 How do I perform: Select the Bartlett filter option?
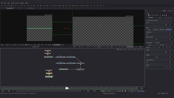pyautogui.click(x=156, y=30)
